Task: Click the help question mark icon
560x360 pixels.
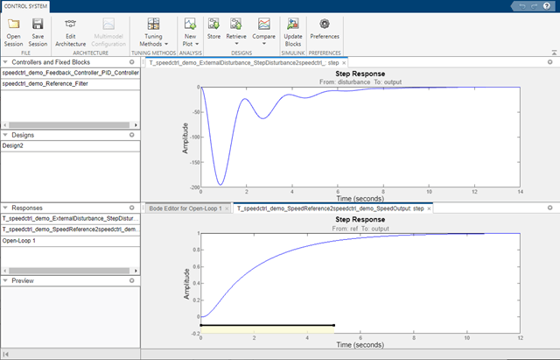Action: click(x=546, y=6)
